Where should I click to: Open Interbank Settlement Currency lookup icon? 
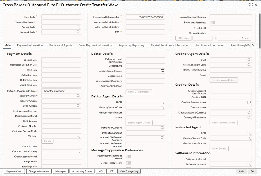(x=162, y=138)
